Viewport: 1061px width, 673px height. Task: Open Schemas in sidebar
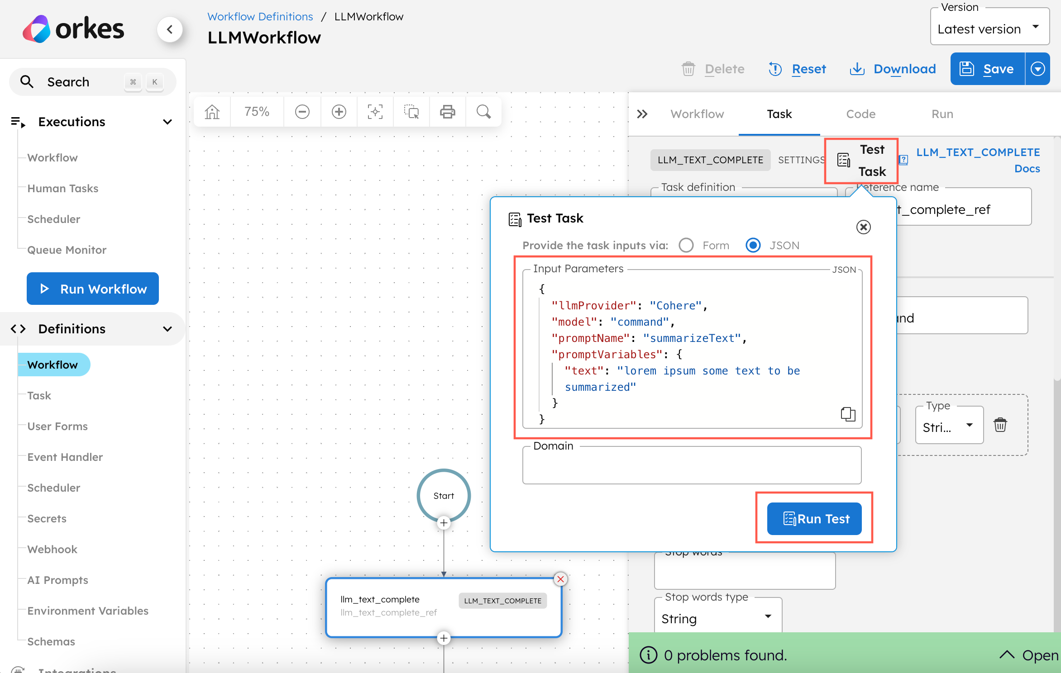click(51, 641)
